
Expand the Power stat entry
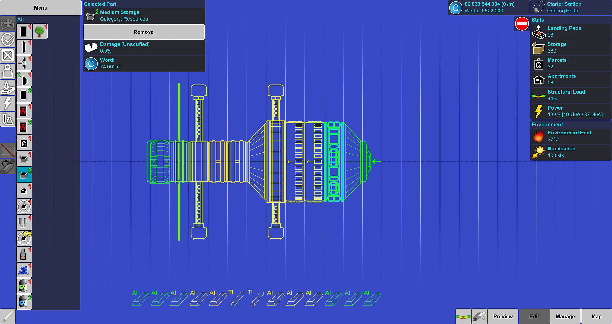pyautogui.click(x=571, y=111)
